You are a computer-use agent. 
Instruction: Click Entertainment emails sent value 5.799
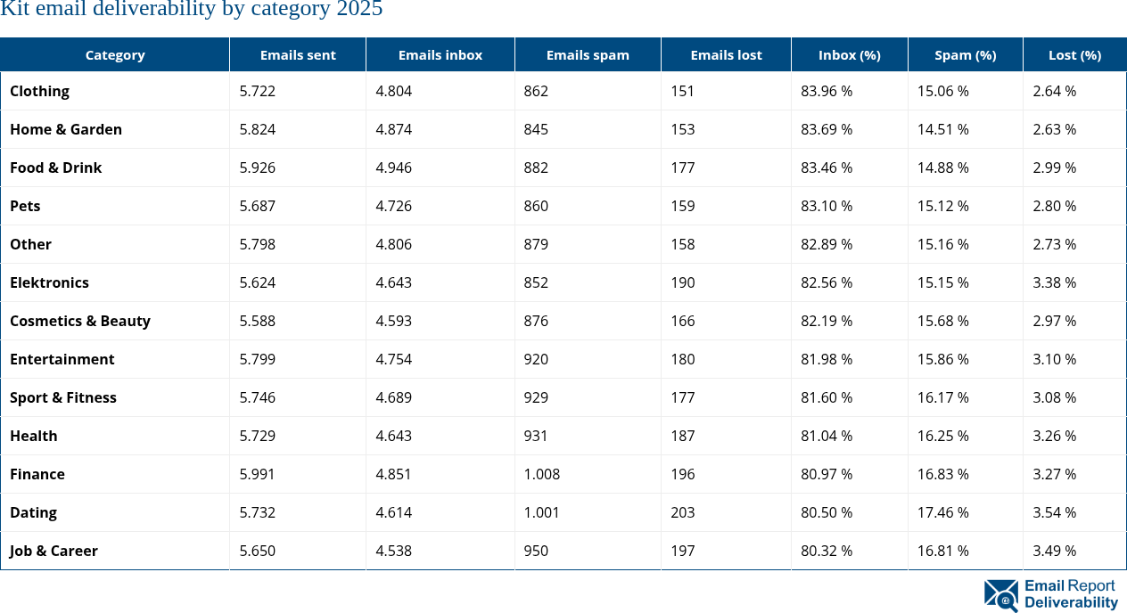coord(258,359)
